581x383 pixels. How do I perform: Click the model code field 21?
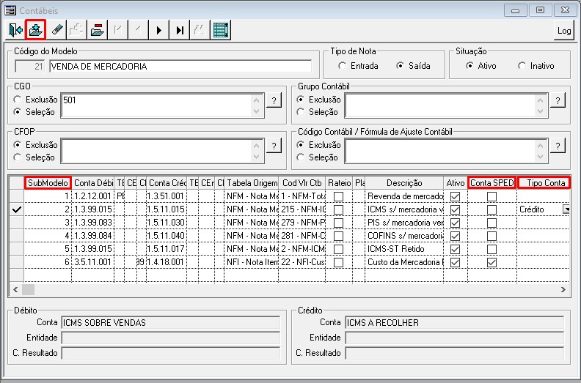coord(29,66)
